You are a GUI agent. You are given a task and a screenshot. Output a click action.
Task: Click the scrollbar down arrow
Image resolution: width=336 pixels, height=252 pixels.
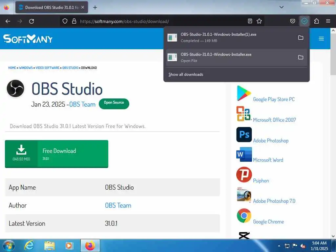click(x=333, y=236)
